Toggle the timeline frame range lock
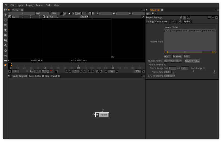The height and width of the screenshot is (142, 222). pos(56,71)
